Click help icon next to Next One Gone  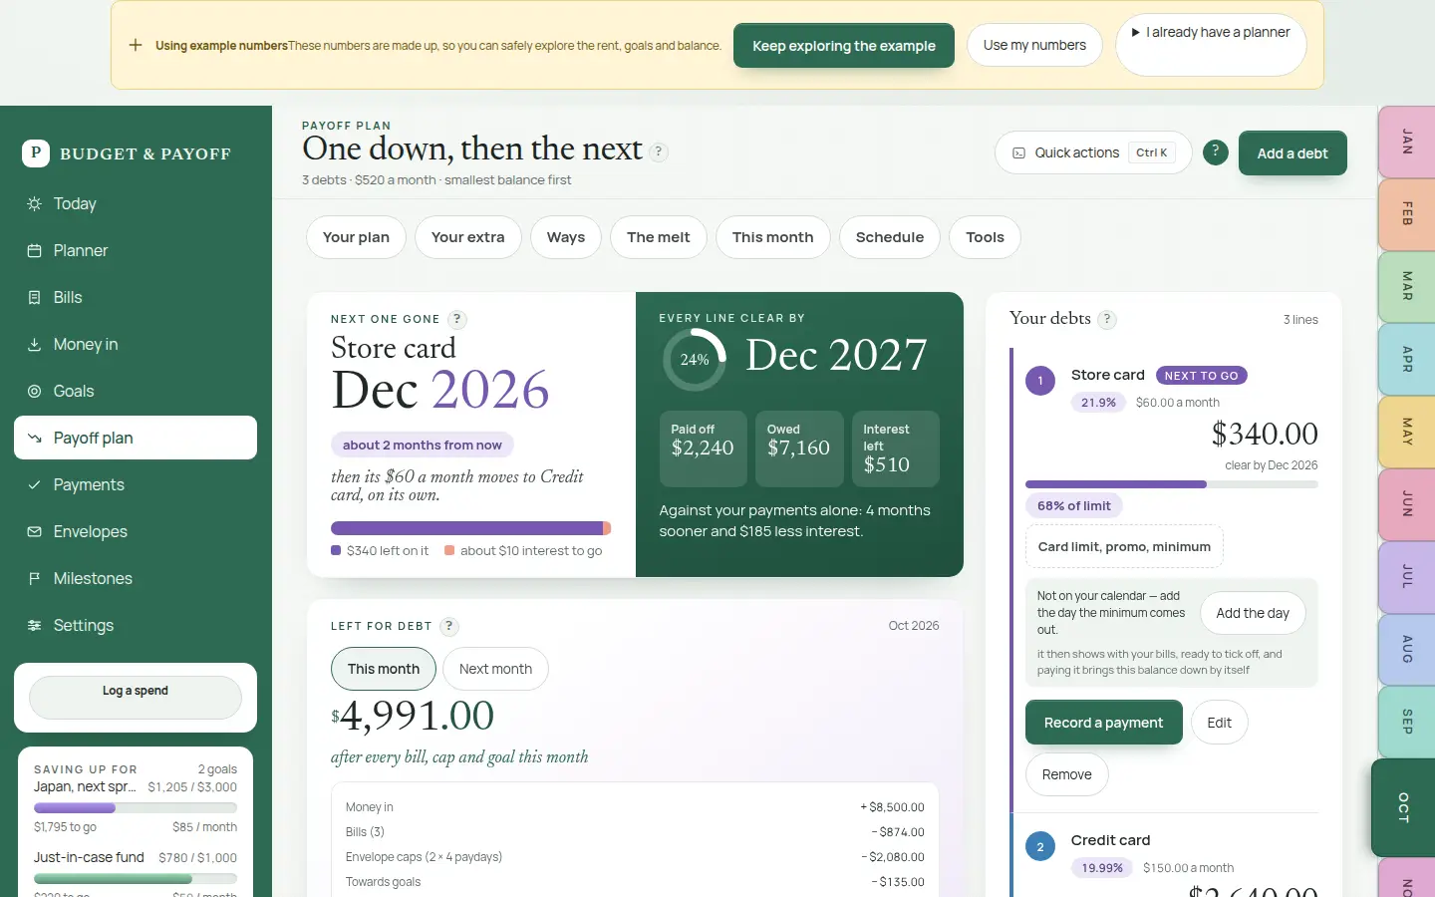tap(457, 319)
